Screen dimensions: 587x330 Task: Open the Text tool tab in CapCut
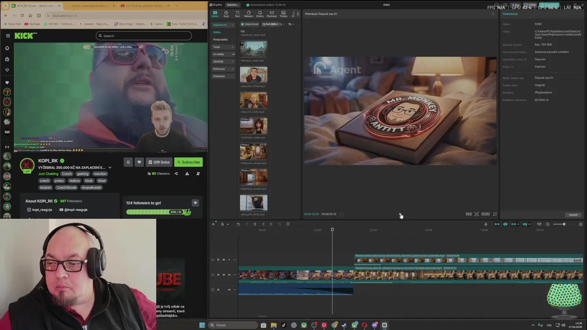coord(237,14)
